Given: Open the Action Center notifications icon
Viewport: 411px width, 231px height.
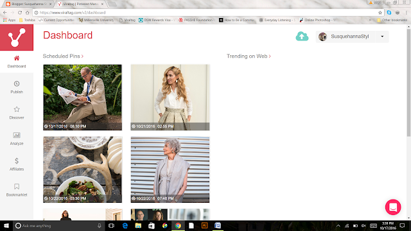Looking at the screenshot, I should coord(403,225).
